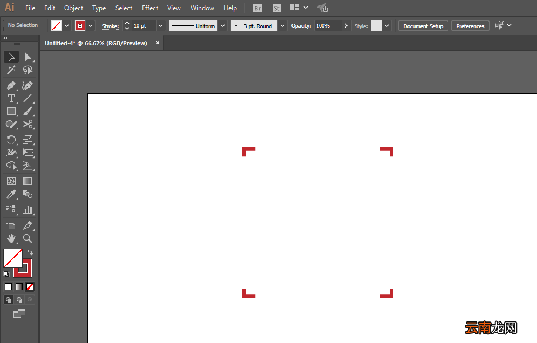The width and height of the screenshot is (537, 343).
Task: Open the Edit menu
Action: (50, 8)
